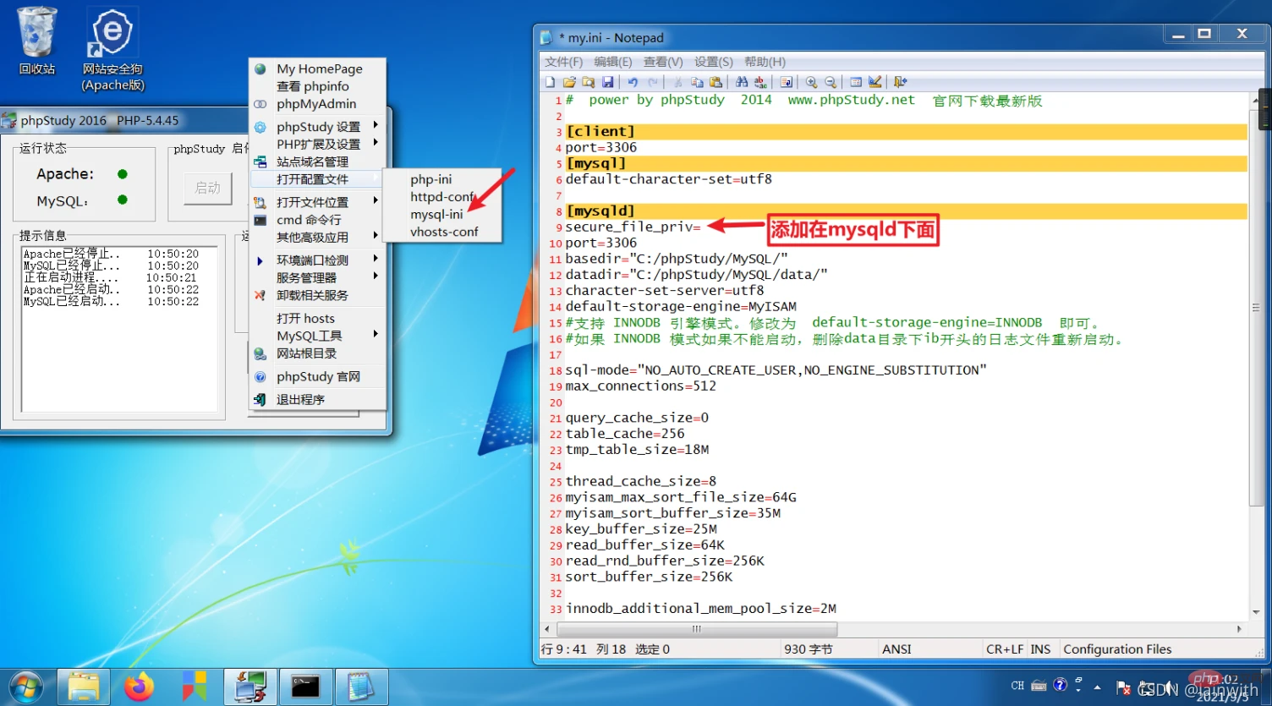Expand the 打开文件位置 submenu
The height and width of the screenshot is (706, 1272).
313,202
